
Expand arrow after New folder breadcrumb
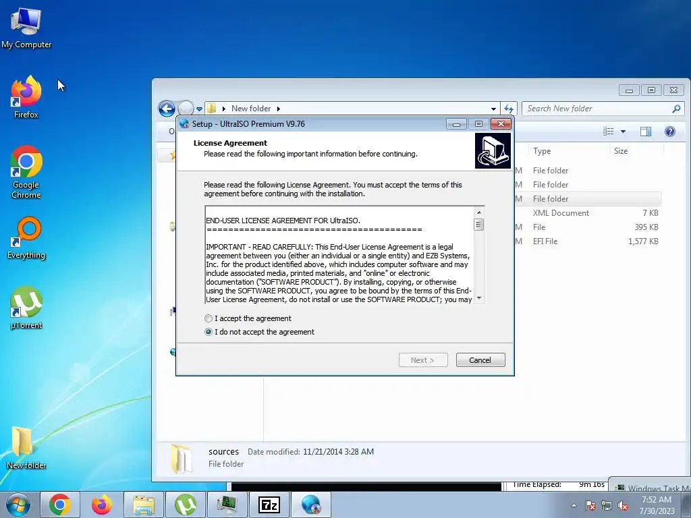pyautogui.click(x=279, y=109)
